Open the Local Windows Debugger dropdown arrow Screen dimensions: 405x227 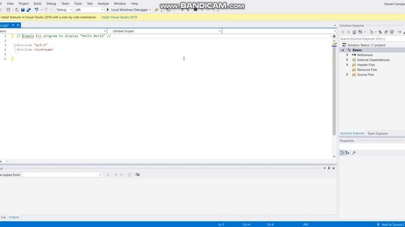click(x=150, y=10)
